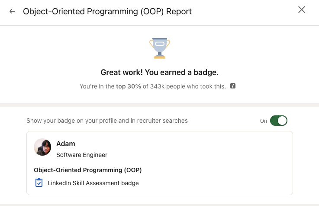This screenshot has height=206, width=319.
Task: Click the "top 30%" text
Action: pyautogui.click(x=129, y=86)
